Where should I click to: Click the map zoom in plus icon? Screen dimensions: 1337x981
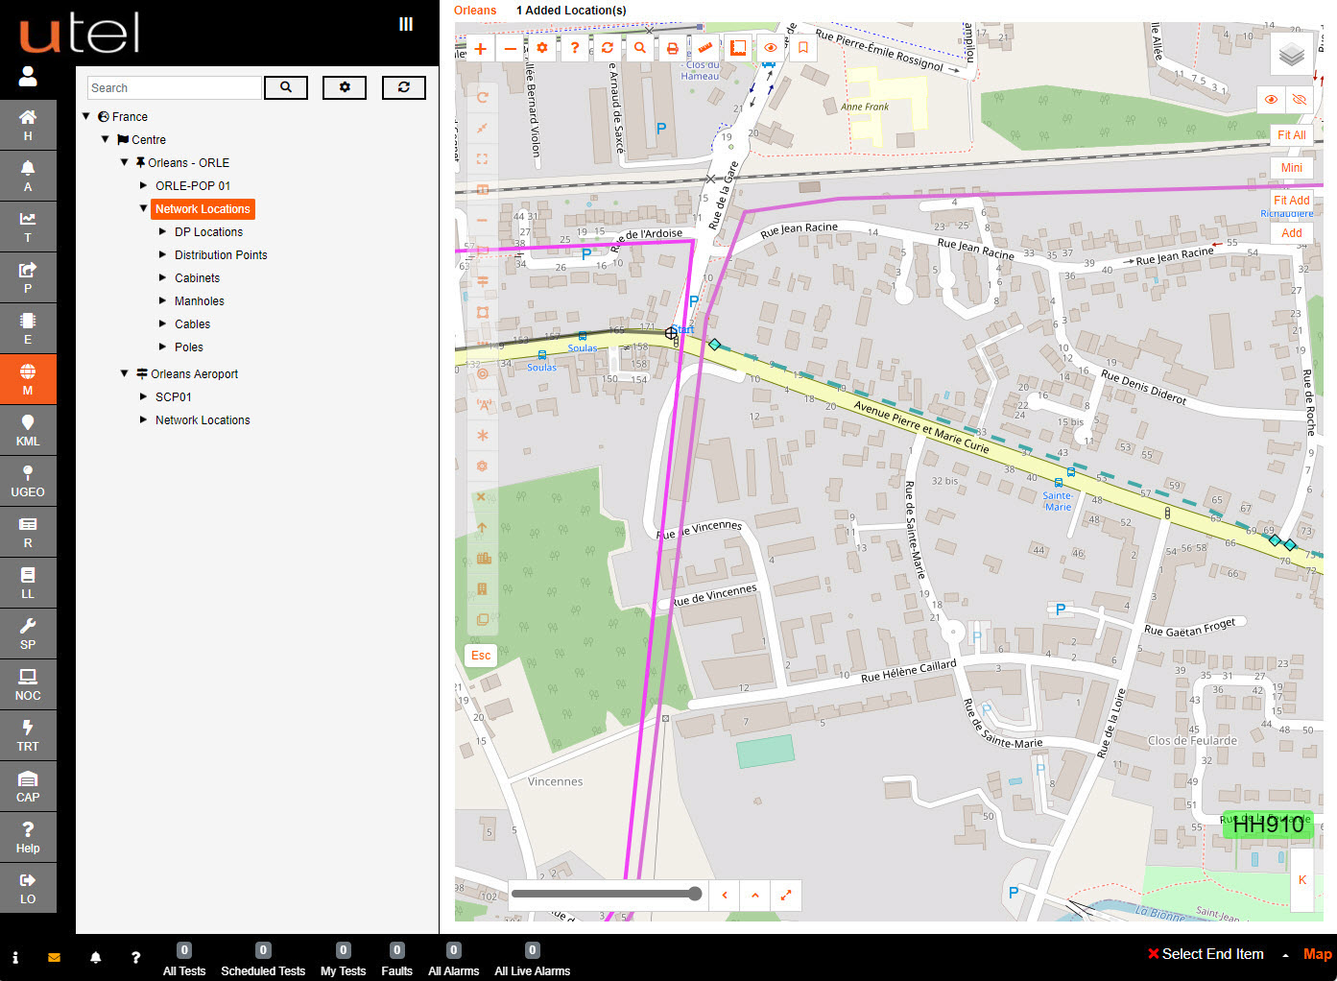point(480,48)
